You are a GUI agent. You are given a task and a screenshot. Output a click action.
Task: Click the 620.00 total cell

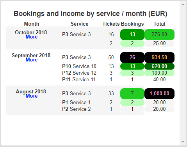point(159,66)
